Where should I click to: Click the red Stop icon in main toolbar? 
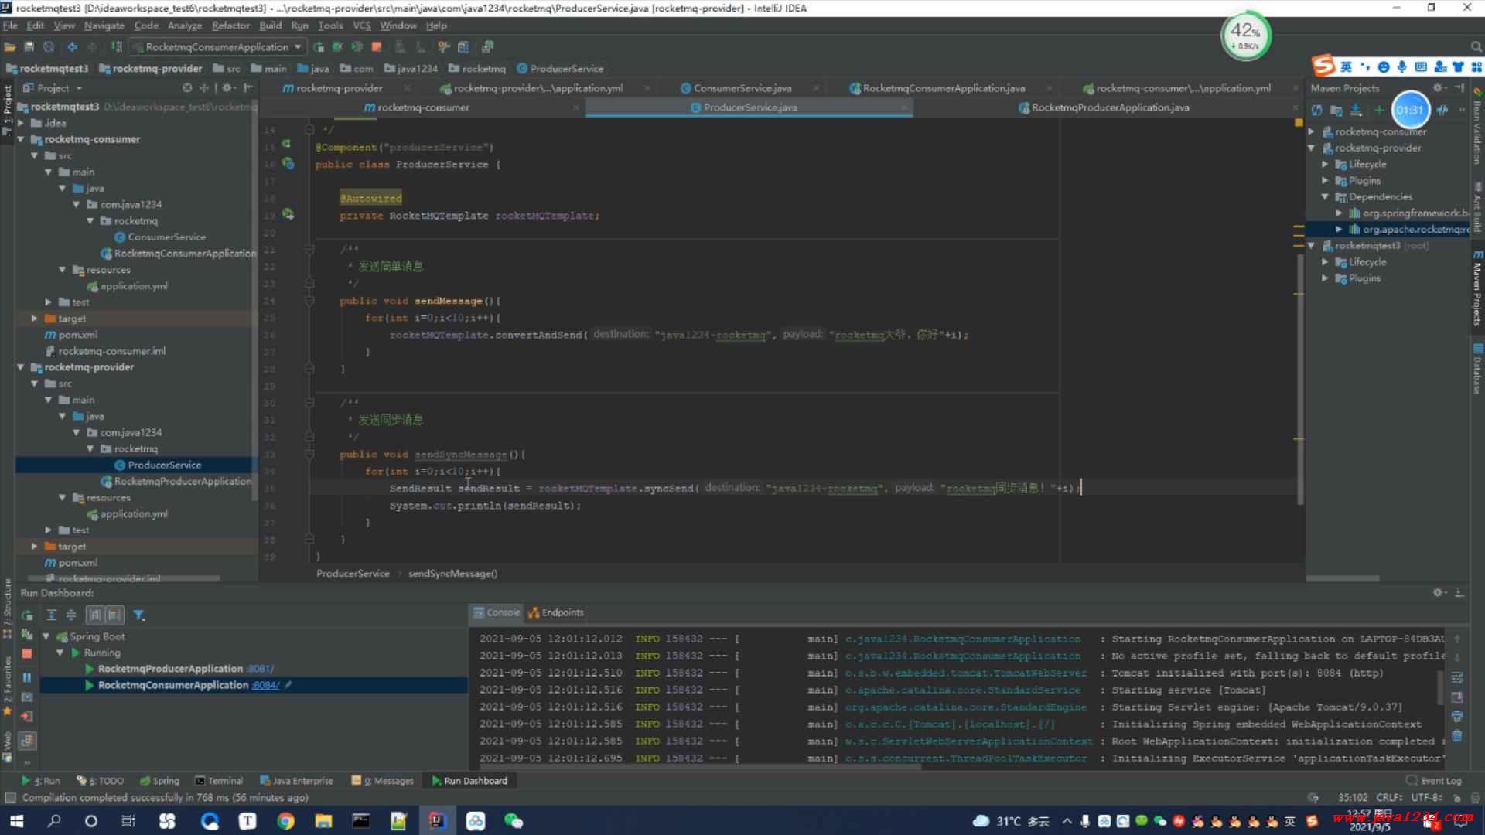click(x=377, y=47)
